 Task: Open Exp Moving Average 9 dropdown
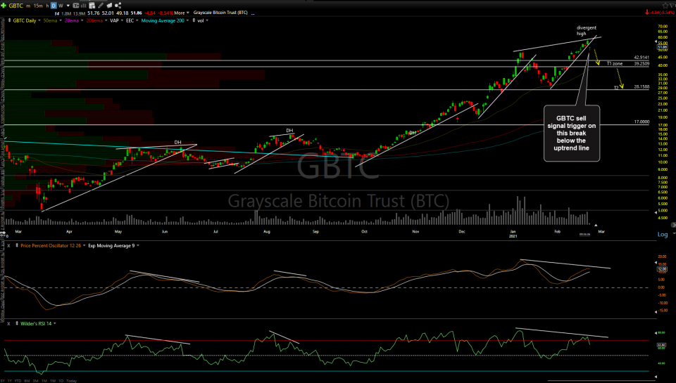(x=138, y=246)
